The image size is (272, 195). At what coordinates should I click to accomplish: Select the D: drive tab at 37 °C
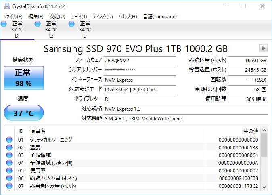tap(17, 29)
